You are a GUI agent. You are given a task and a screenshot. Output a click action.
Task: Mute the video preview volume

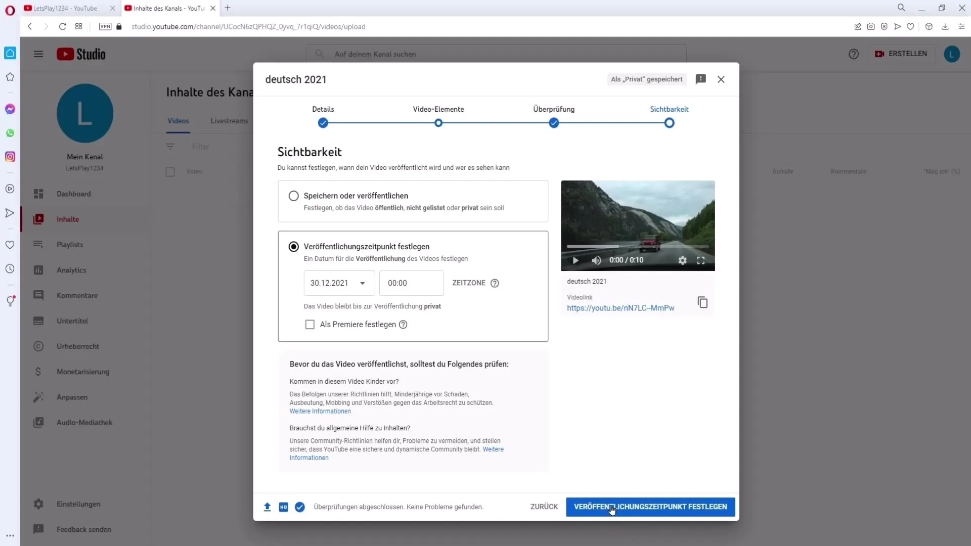596,260
